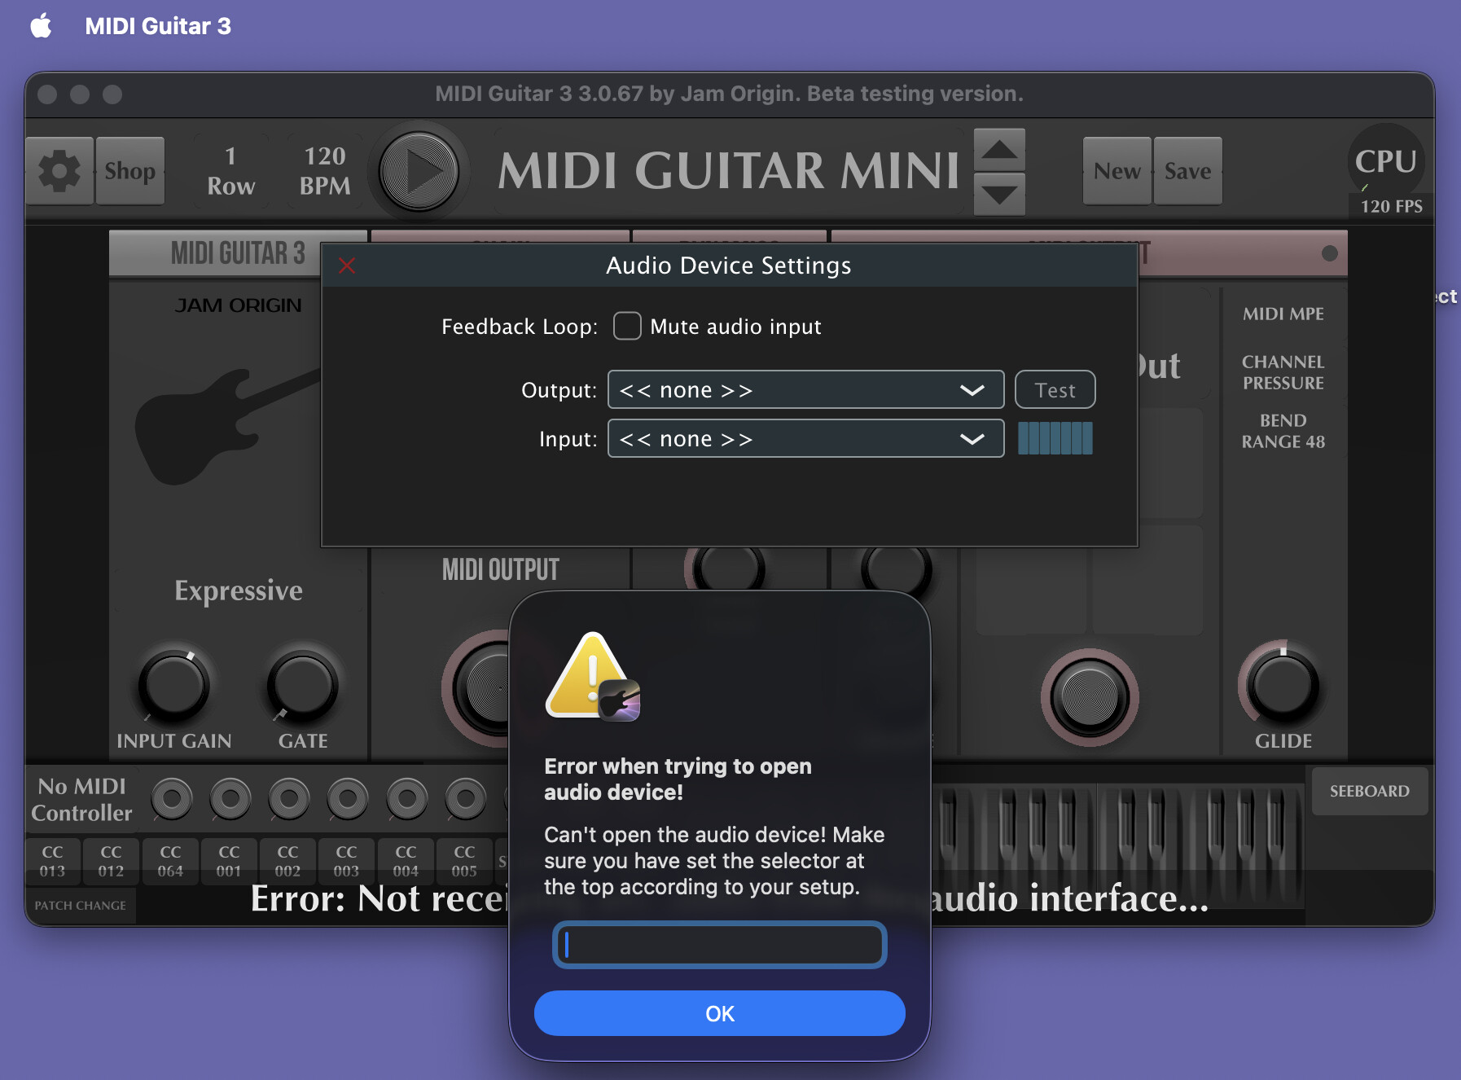This screenshot has height=1080, width=1461.
Task: Click the SEEBOARD button
Action: (x=1369, y=791)
